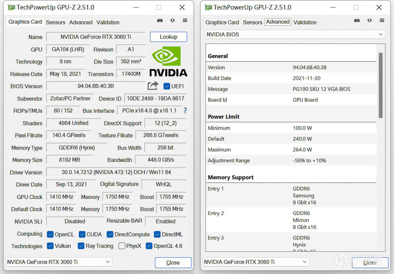Viewport: 394px width, 274px height.
Task: Click GPU-Z app icon in right title bar
Action: tap(208, 7)
